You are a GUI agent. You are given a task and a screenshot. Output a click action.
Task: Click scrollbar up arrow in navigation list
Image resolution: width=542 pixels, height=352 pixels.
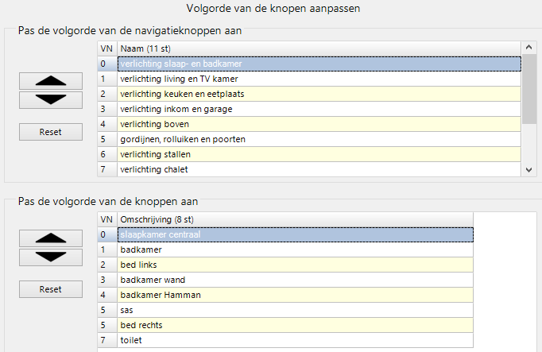click(x=528, y=48)
